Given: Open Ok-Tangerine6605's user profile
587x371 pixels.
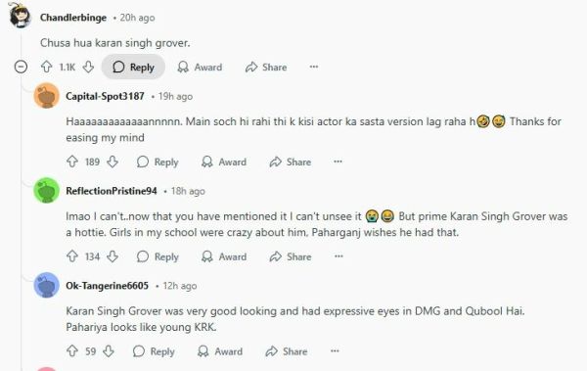Looking at the screenshot, I should (x=107, y=286).
